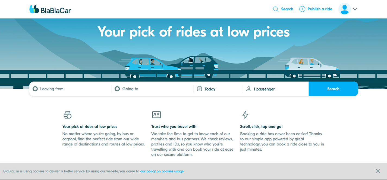Open our policy on cookies usage link

(x=162, y=171)
